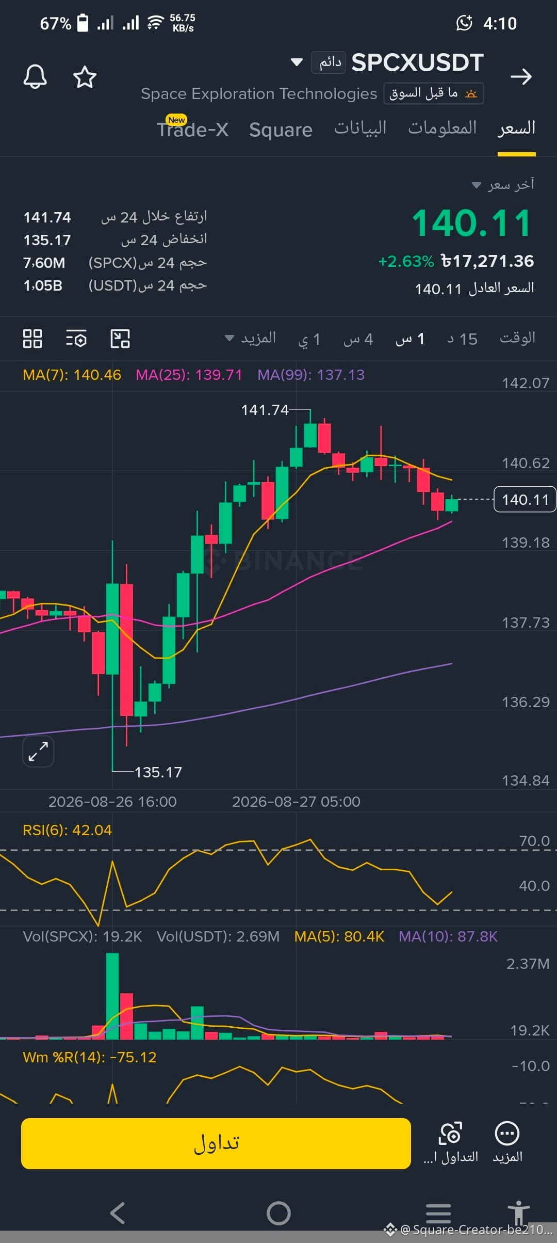The height and width of the screenshot is (1243, 557).
Task: Select the 1 ي daily timeframe
Action: click(309, 339)
